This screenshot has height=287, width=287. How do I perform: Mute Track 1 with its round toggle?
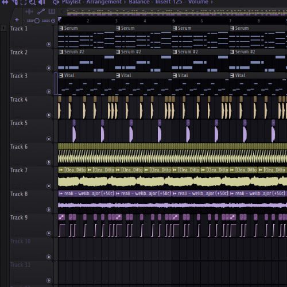pyautogui.click(x=49, y=44)
